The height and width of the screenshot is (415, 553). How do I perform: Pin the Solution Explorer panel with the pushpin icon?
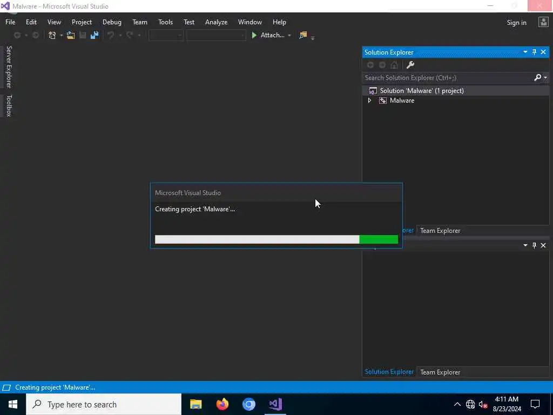click(534, 52)
